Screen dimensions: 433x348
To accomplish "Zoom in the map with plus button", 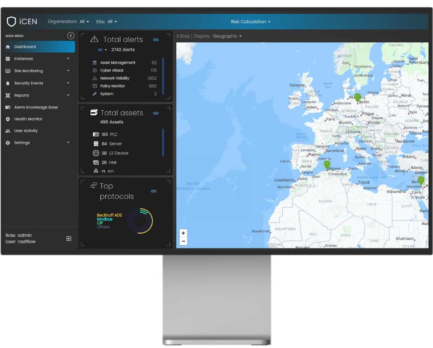I will point(183,233).
